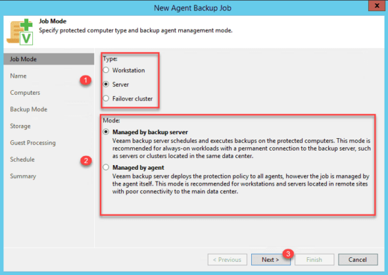The image size is (388, 275).
Task: Click the 'Job Mode' header title
Action: (x=52, y=21)
